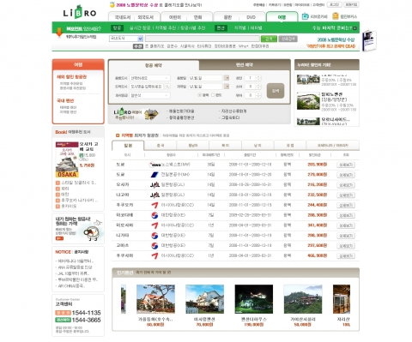Image resolution: width=412 pixels, height=342 pixels.
Task: Adjust the child passenger count stepper
Action: [258, 87]
